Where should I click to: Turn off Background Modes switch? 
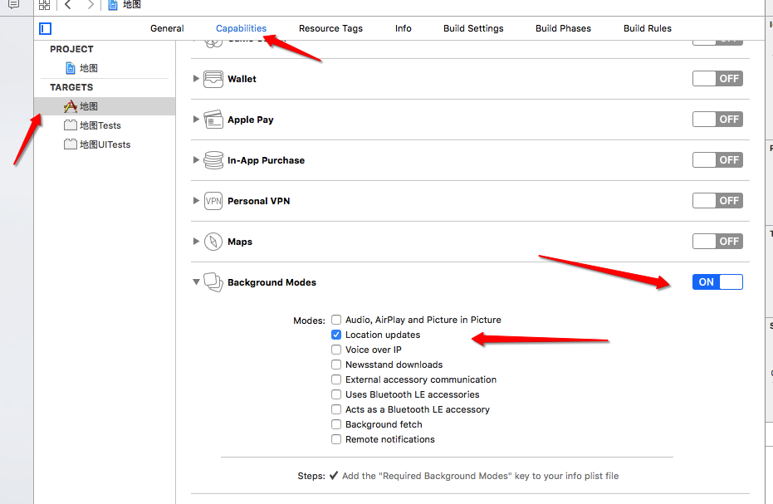[x=717, y=282]
